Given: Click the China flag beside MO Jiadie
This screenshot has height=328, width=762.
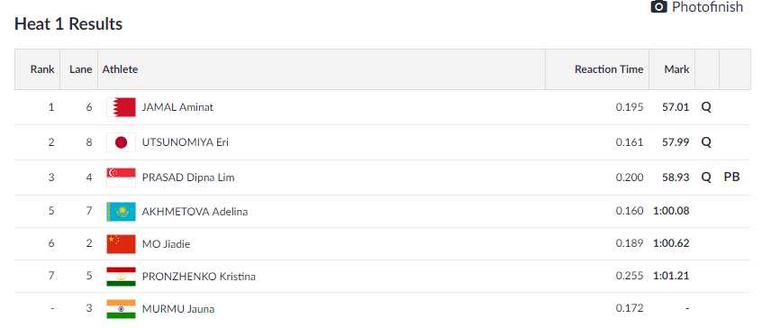Looking at the screenshot, I should [121, 244].
